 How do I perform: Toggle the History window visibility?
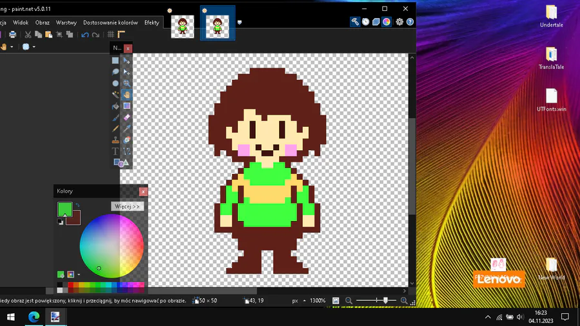coord(365,22)
